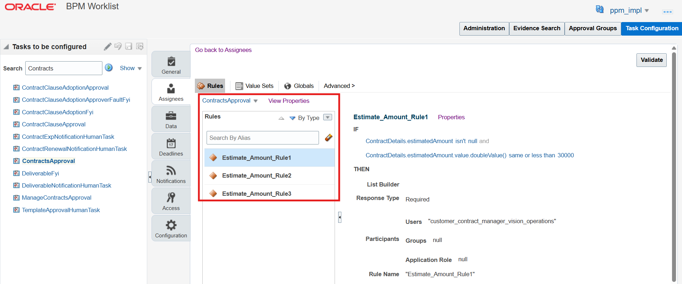This screenshot has height=284, width=682.
Task: Collapse the left tasks pane splitter
Action: tap(150, 177)
